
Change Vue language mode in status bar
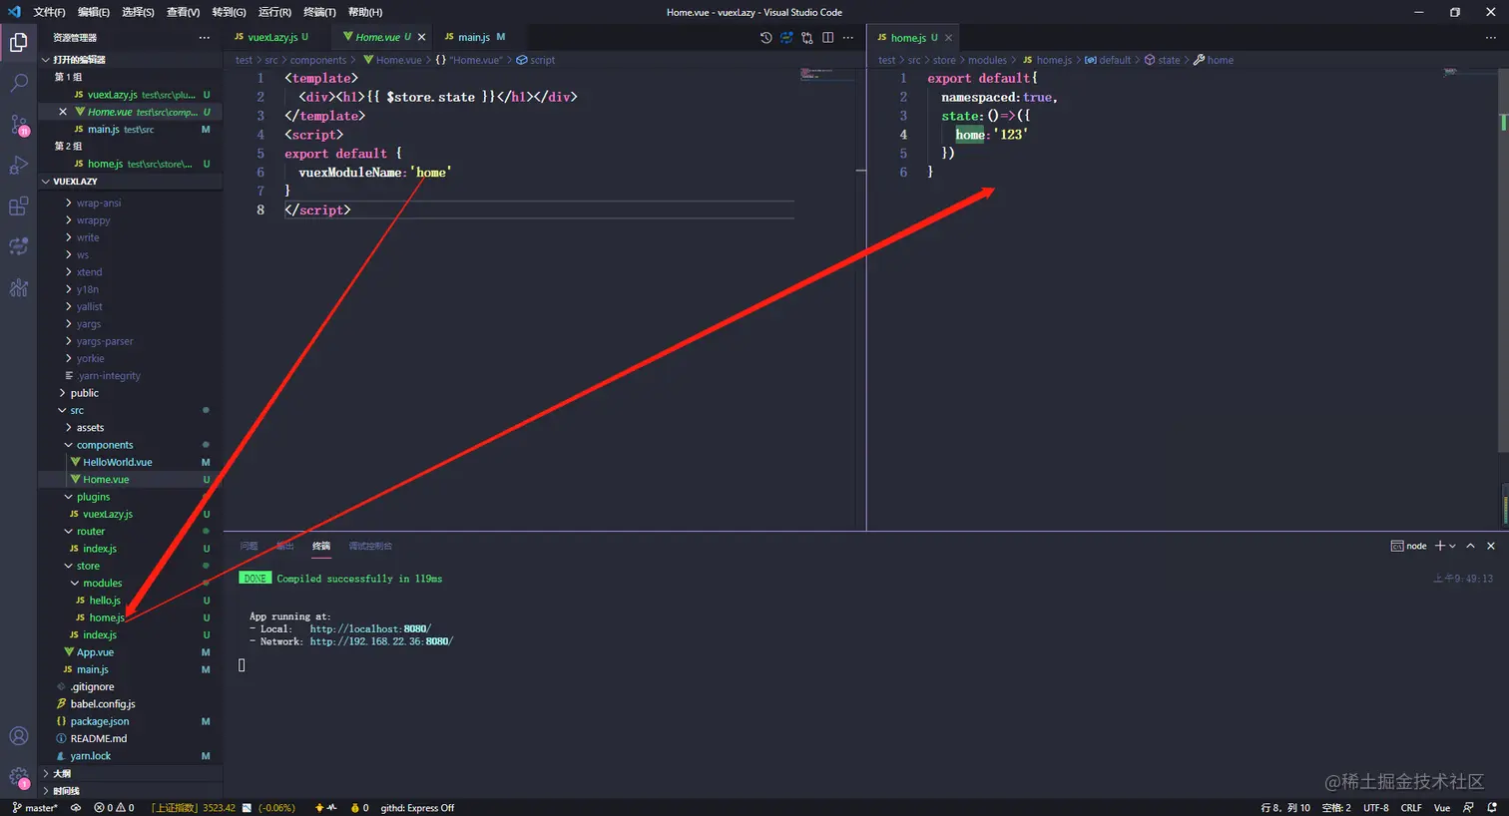[x=1442, y=808]
